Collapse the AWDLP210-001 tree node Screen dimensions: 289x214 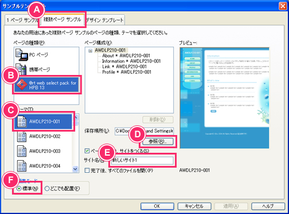point(91,51)
